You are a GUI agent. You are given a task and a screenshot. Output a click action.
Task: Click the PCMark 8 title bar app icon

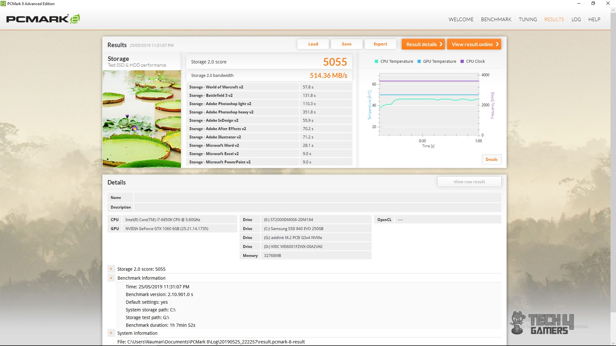click(3, 4)
